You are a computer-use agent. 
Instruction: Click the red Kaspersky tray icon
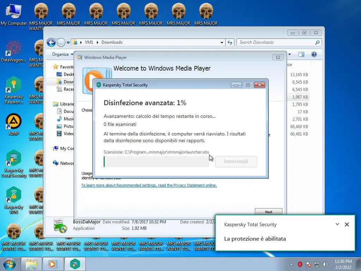(300, 264)
